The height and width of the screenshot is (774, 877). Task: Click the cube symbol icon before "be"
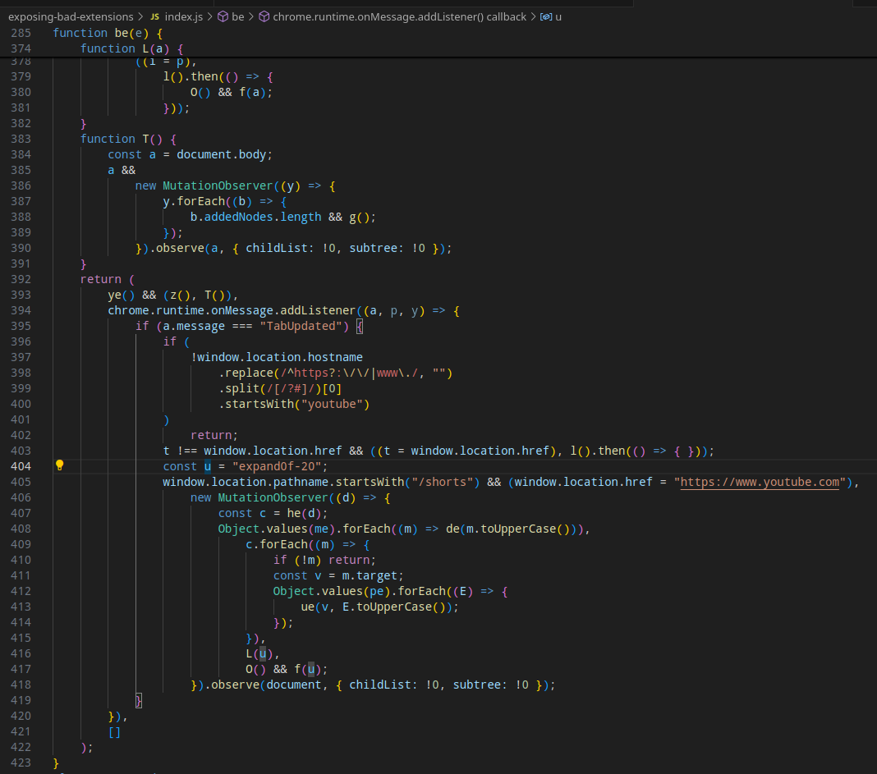click(223, 16)
